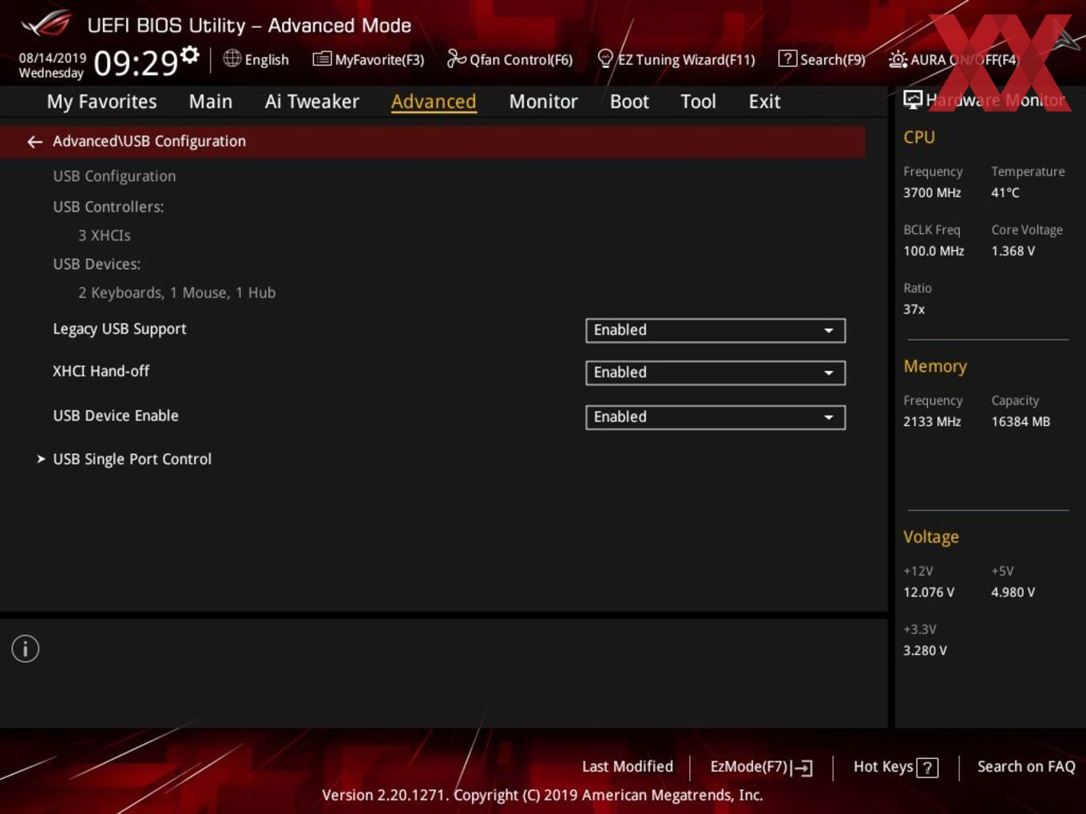Click Search on FAQ link
The image size is (1086, 814).
tap(1026, 766)
